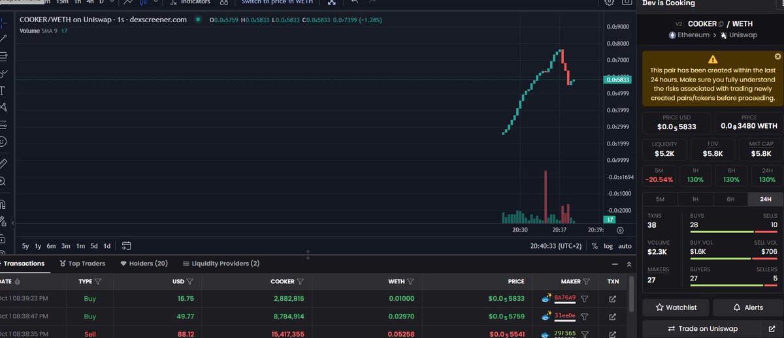Image resolution: width=784 pixels, height=338 pixels.
Task: Switch to Transactions tab
Action: pyautogui.click(x=25, y=264)
